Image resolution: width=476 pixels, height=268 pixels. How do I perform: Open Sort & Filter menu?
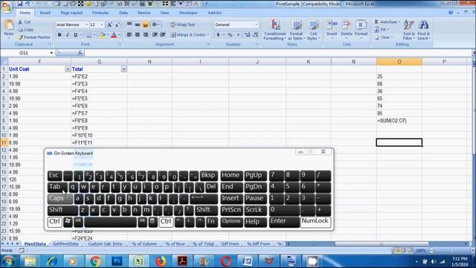tap(408, 30)
